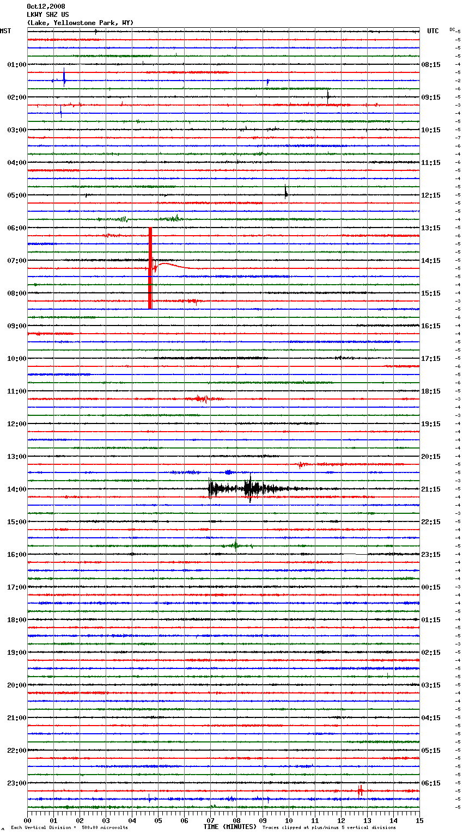Screen dimensions: 463x835
Task: Click minute tick label 12 on bottom axis
Action: tap(341, 820)
